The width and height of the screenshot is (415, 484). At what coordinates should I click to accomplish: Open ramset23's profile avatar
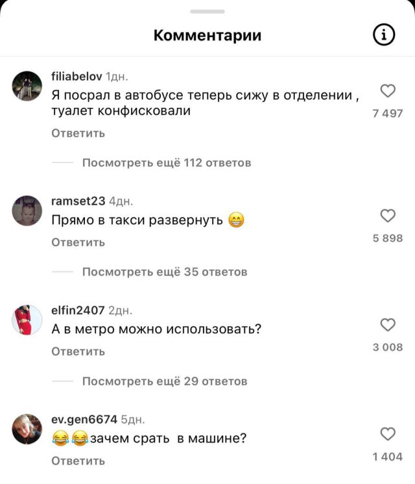click(x=27, y=210)
